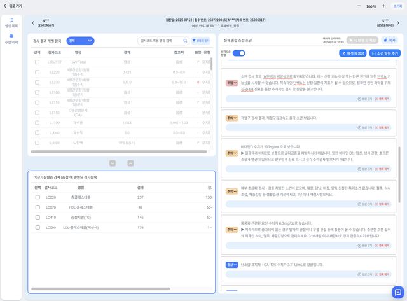Go to next patient S*** (25027648) arrow
Image resolution: width=407 pixels, height=301 pixels.
coord(398,23)
